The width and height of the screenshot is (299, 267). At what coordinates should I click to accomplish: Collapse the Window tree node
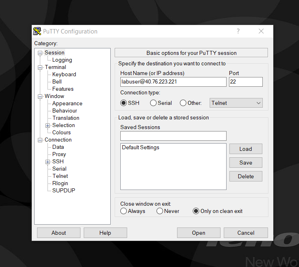point(40,96)
